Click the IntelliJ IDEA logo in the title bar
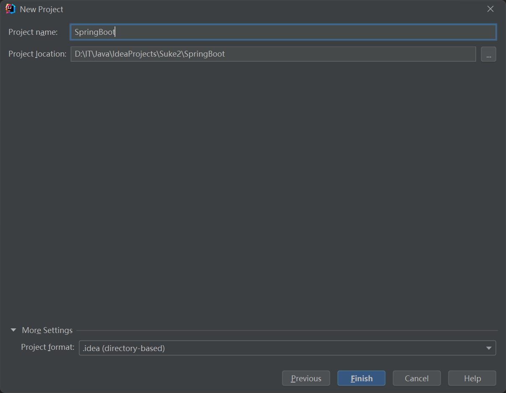The height and width of the screenshot is (393, 506). 9,9
